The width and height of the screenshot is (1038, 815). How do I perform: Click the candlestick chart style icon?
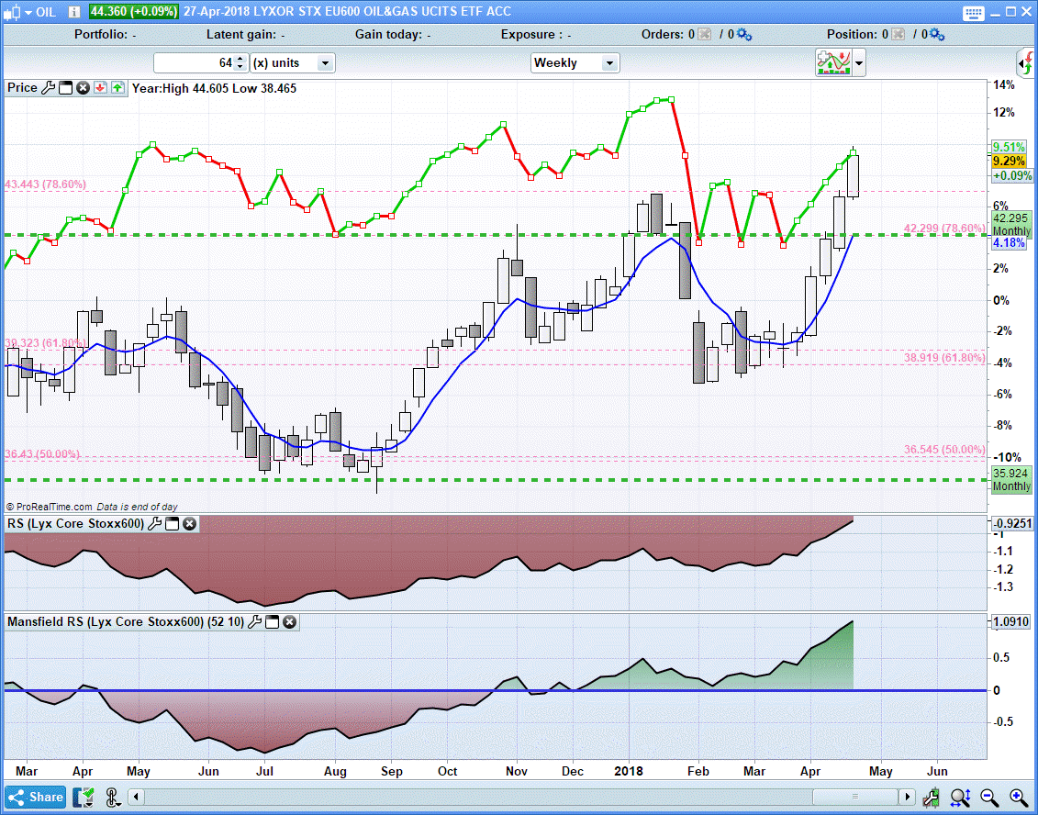[12, 12]
